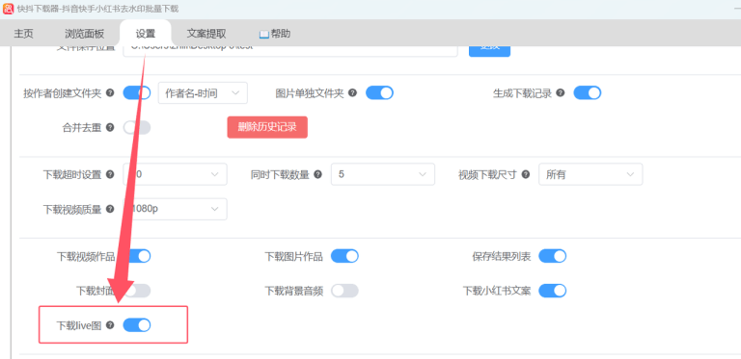Open 作者名-时间 folder naming dropdown
The width and height of the screenshot is (741, 359).
[203, 93]
